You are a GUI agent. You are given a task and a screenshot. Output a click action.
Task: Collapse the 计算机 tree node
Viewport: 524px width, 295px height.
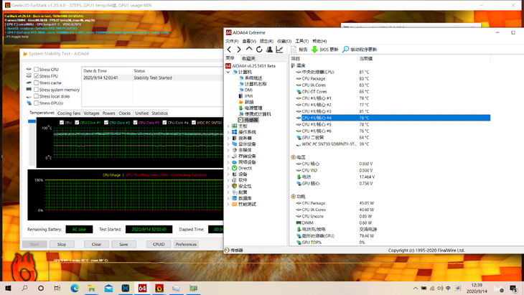229,72
